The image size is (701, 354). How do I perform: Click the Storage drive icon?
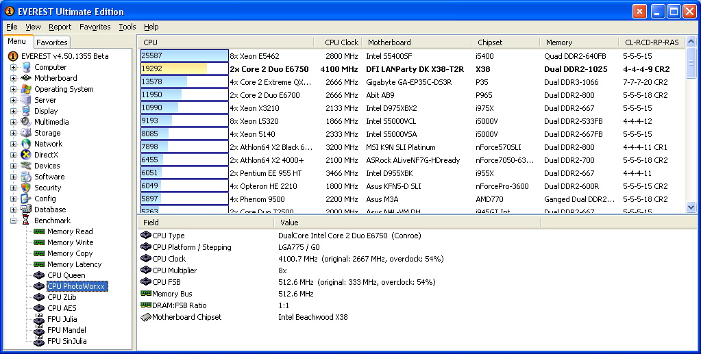click(x=26, y=133)
